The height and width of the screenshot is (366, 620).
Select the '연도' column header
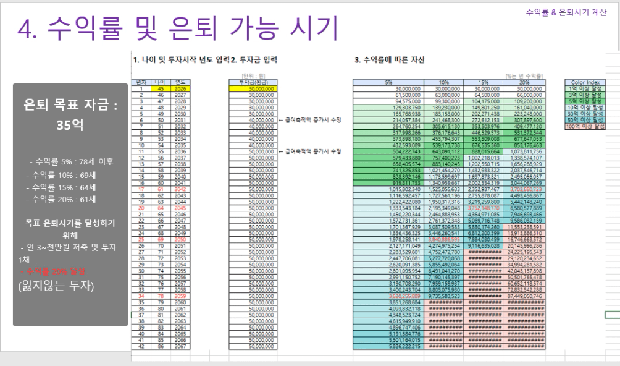pos(180,82)
